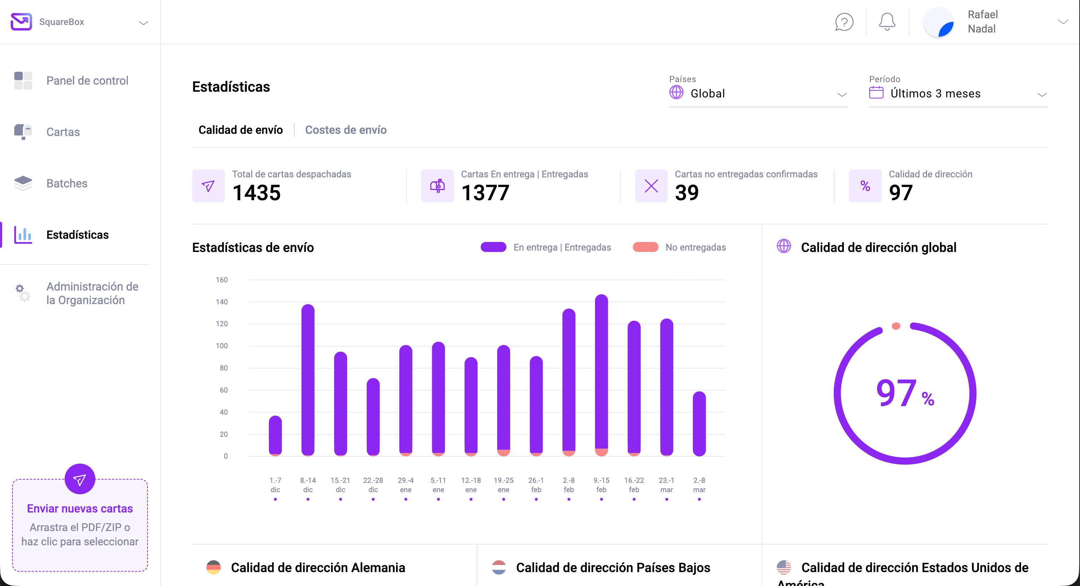Expand the Rafael Nadal user menu

click(x=1062, y=22)
